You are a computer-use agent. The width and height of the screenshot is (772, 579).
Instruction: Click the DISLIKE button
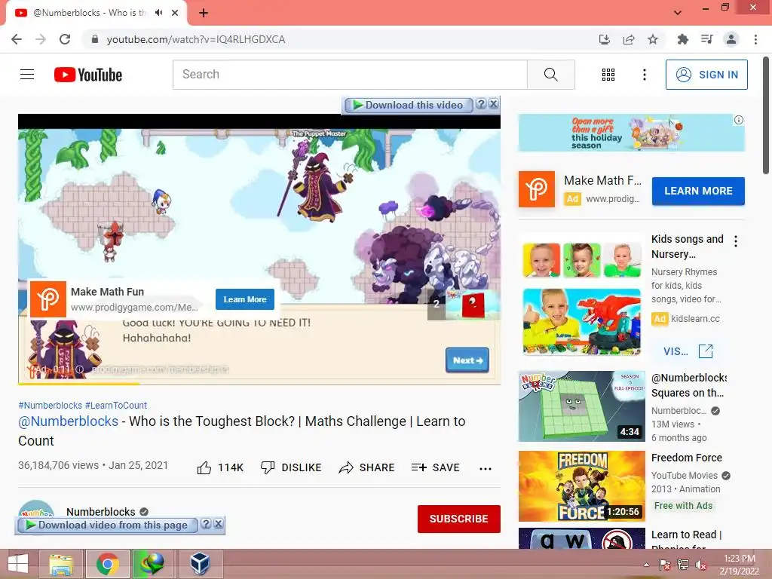pos(291,467)
